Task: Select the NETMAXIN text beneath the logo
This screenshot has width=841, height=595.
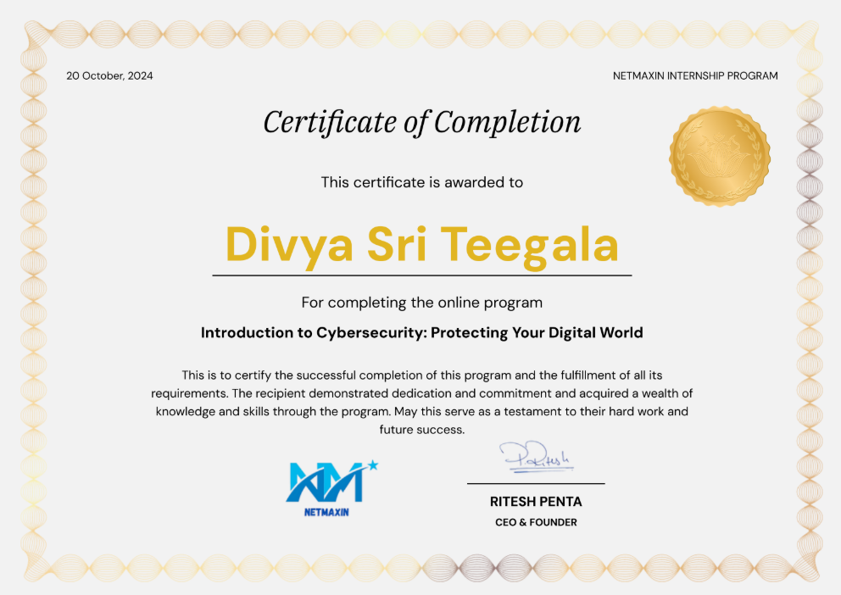Action: [x=326, y=512]
